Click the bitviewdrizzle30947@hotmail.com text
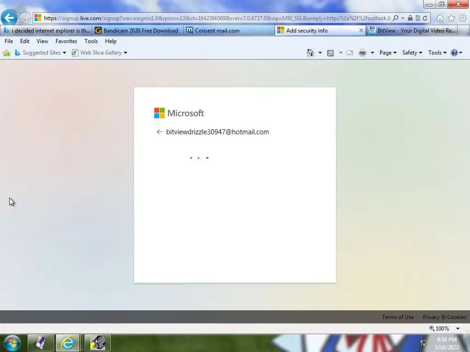Viewport: 470px width, 352px height. [x=218, y=132]
